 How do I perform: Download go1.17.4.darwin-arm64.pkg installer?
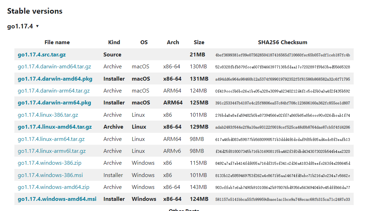[54, 103]
